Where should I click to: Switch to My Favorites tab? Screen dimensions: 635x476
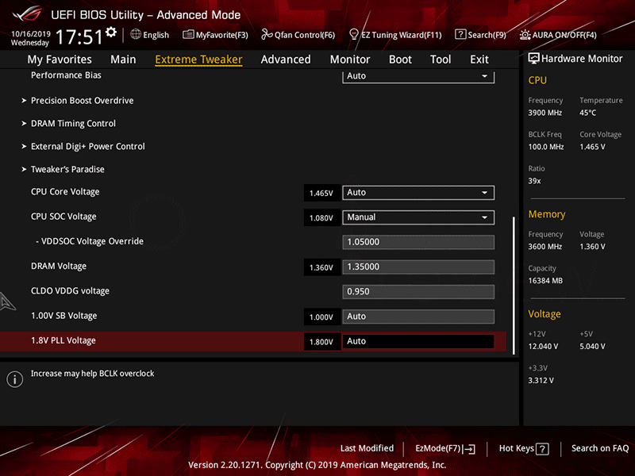[x=60, y=59]
